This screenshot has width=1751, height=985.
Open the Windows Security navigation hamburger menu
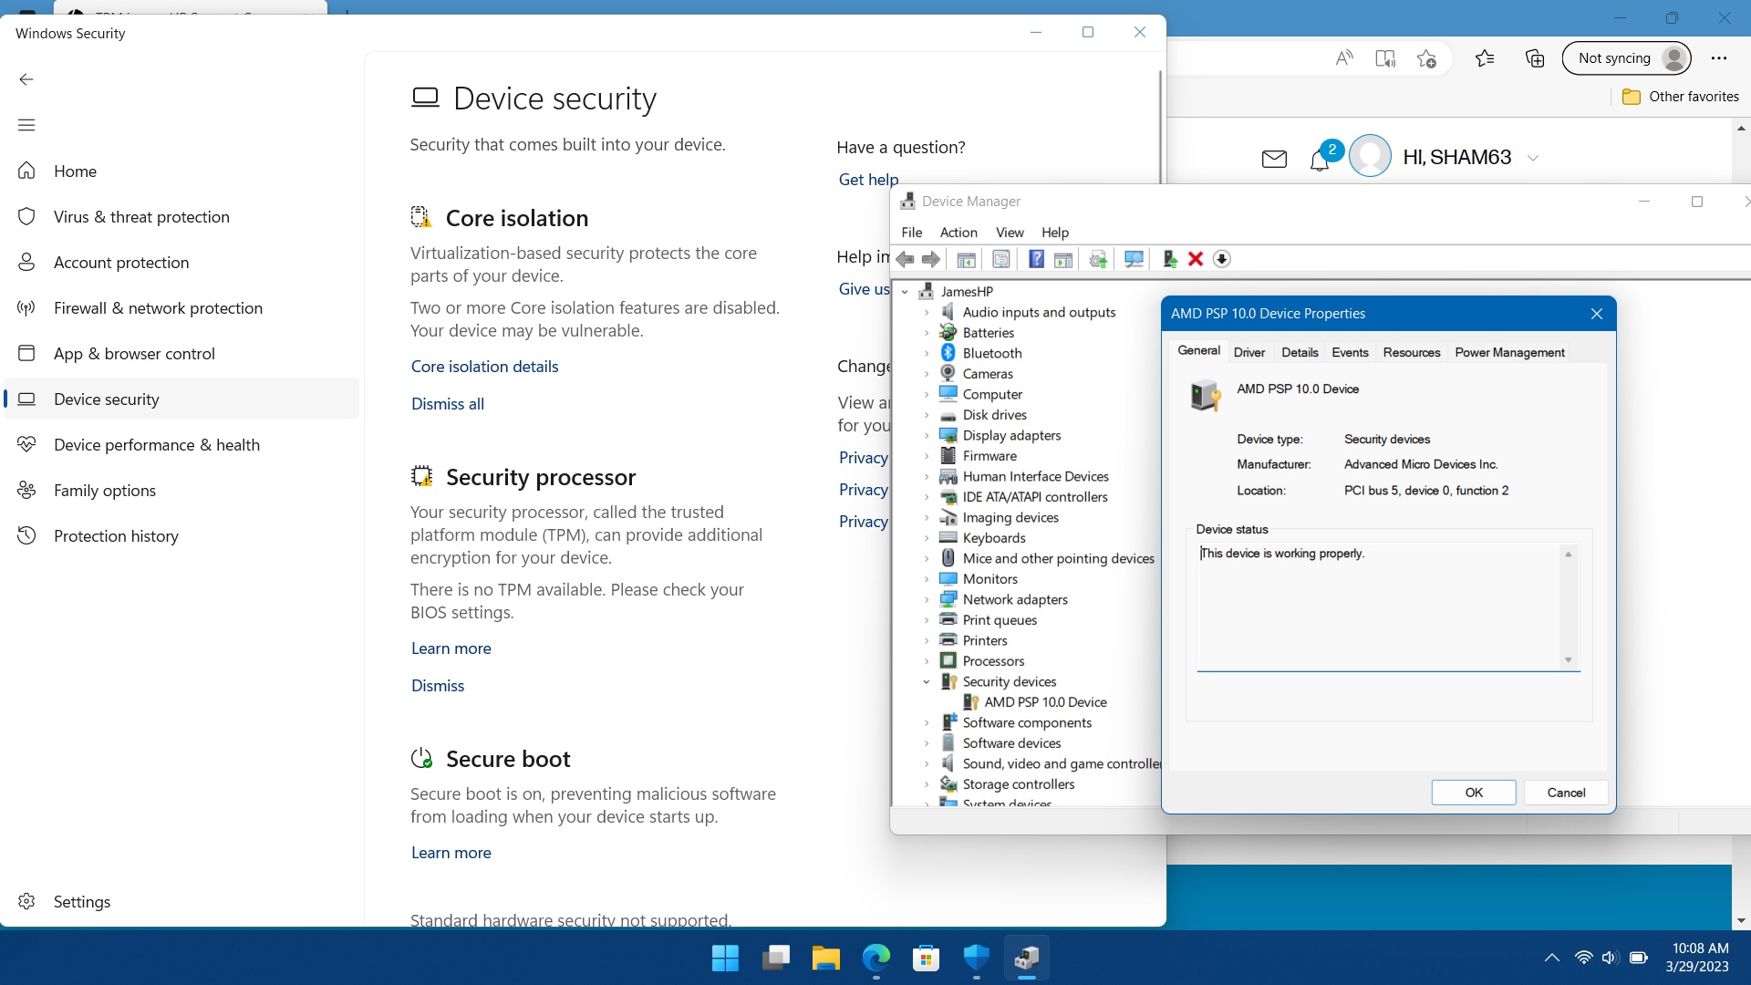[x=26, y=125]
